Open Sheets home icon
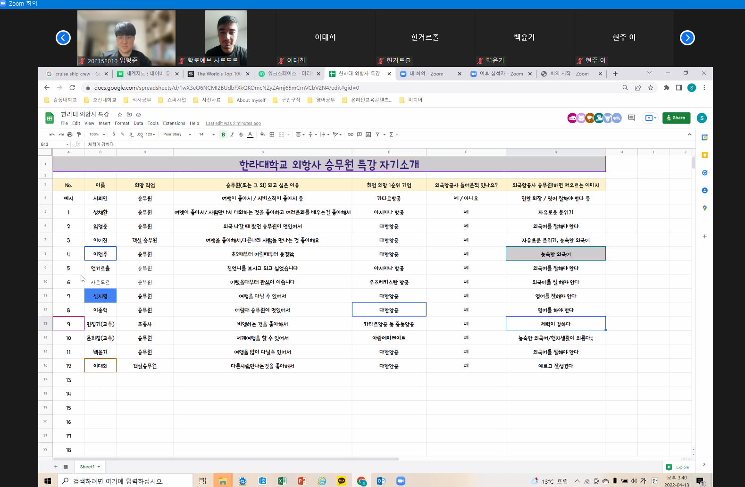Image resolution: width=745 pixels, height=487 pixels. 50,118
